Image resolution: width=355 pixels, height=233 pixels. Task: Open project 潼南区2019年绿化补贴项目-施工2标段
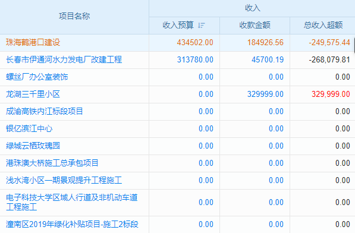click(72, 224)
